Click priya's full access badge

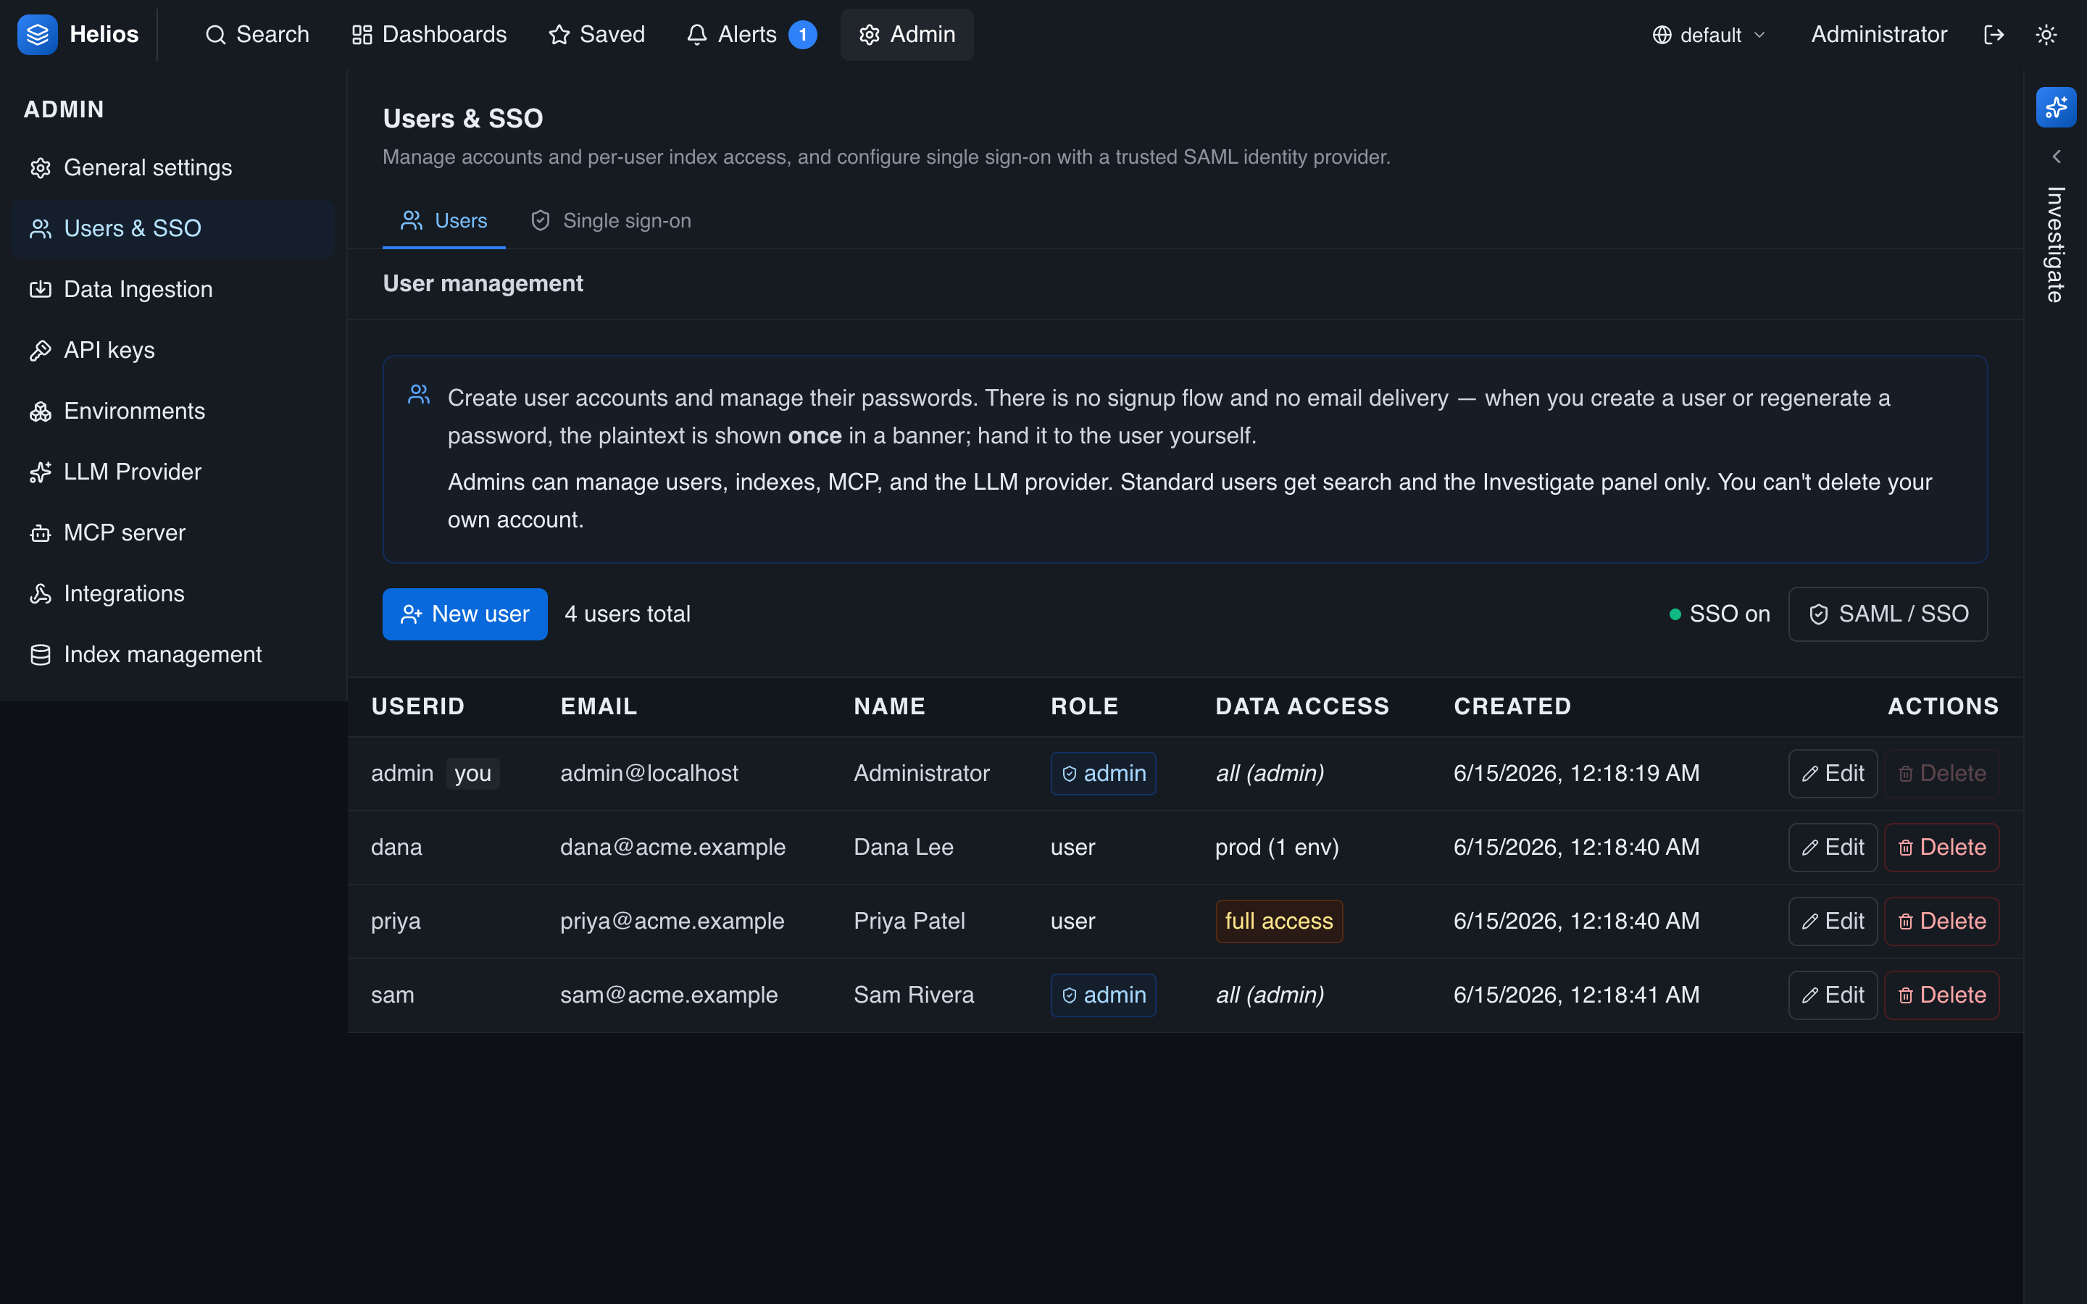tap(1279, 921)
